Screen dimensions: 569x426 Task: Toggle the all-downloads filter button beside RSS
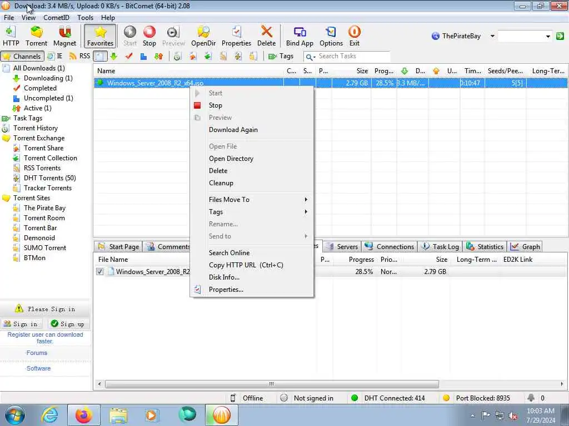100,56
